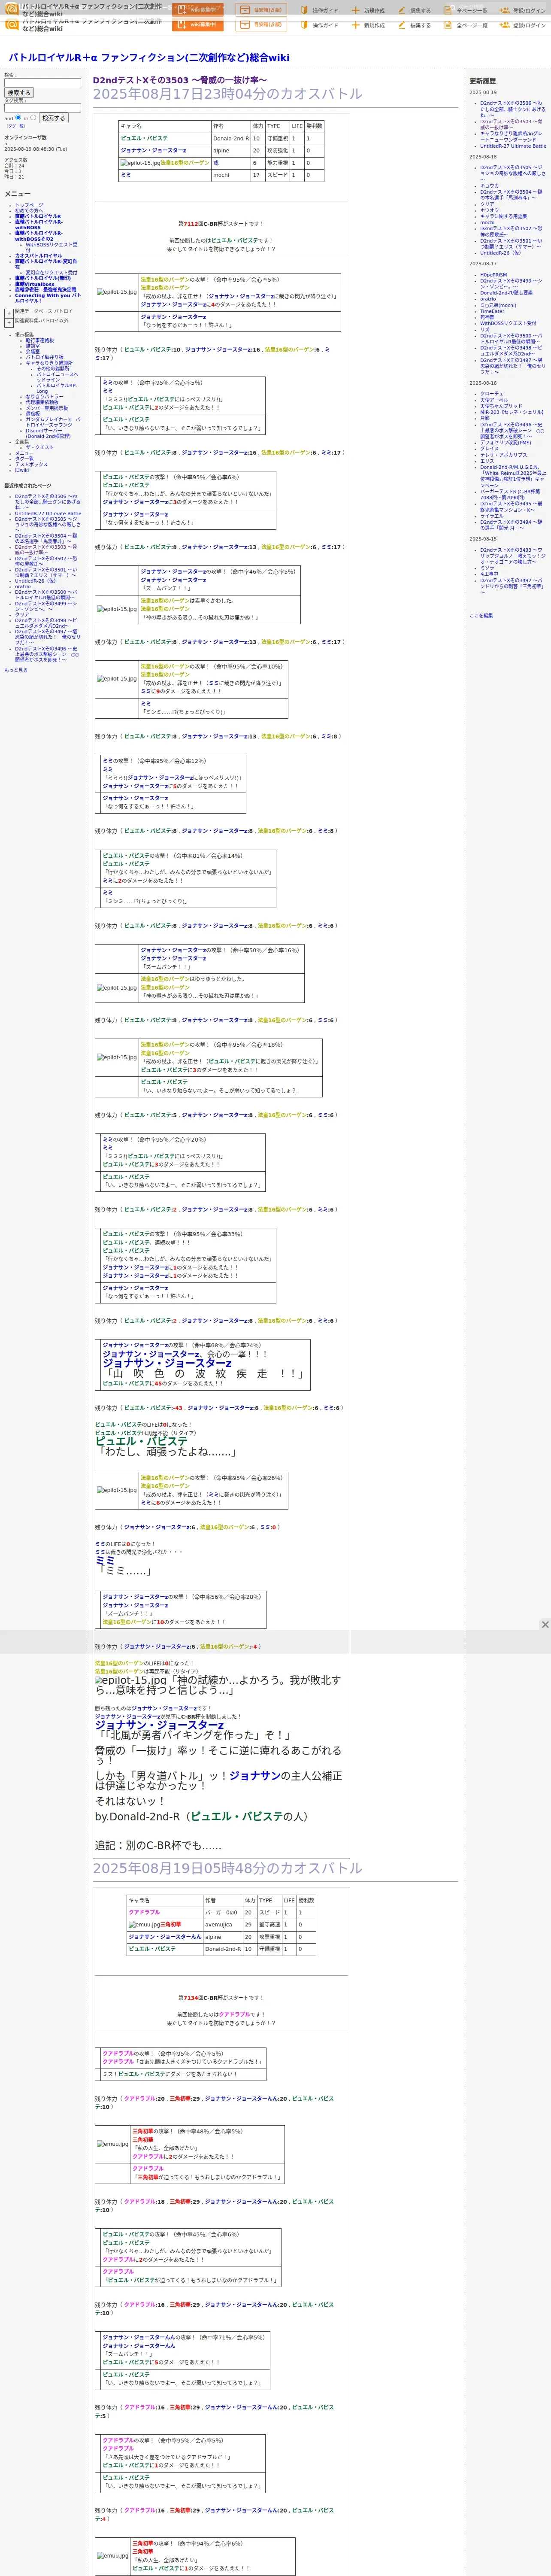Click もっと見る under recently created pages
Image resolution: width=551 pixels, height=2576 pixels.
(16, 670)
